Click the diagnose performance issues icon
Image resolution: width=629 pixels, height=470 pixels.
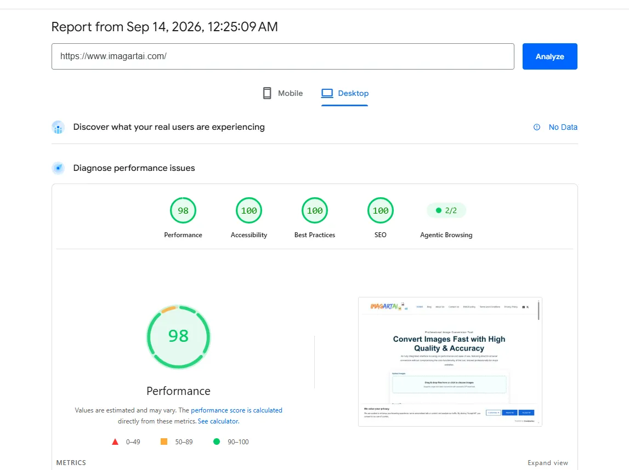point(58,168)
